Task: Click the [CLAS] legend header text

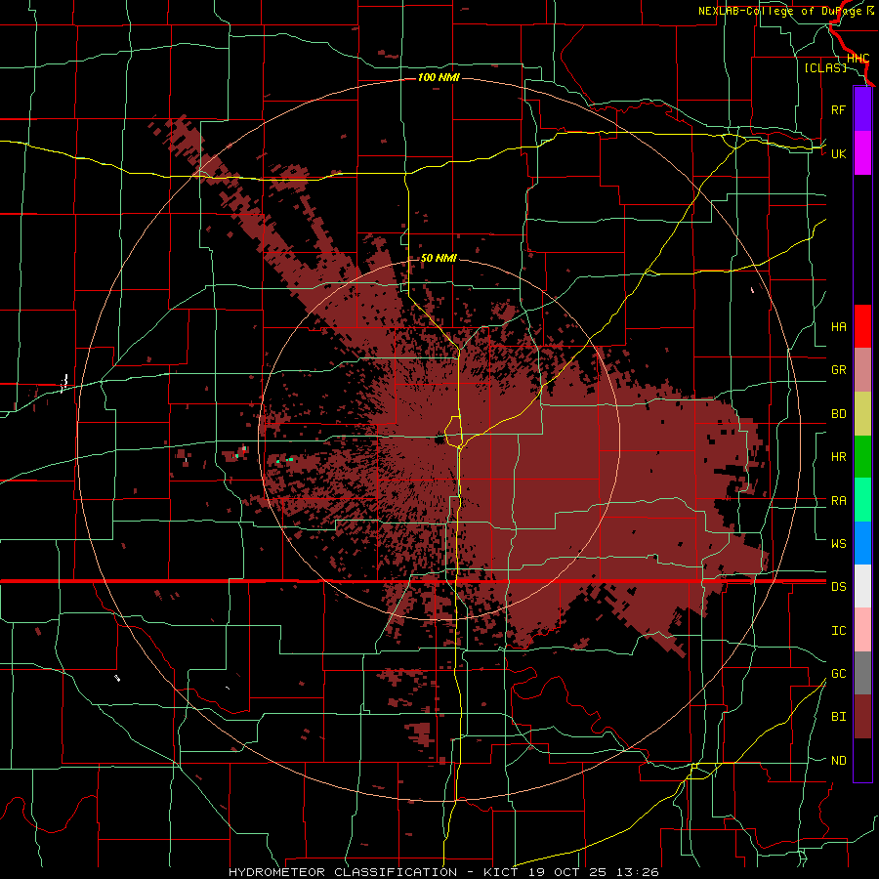Action: [825, 67]
